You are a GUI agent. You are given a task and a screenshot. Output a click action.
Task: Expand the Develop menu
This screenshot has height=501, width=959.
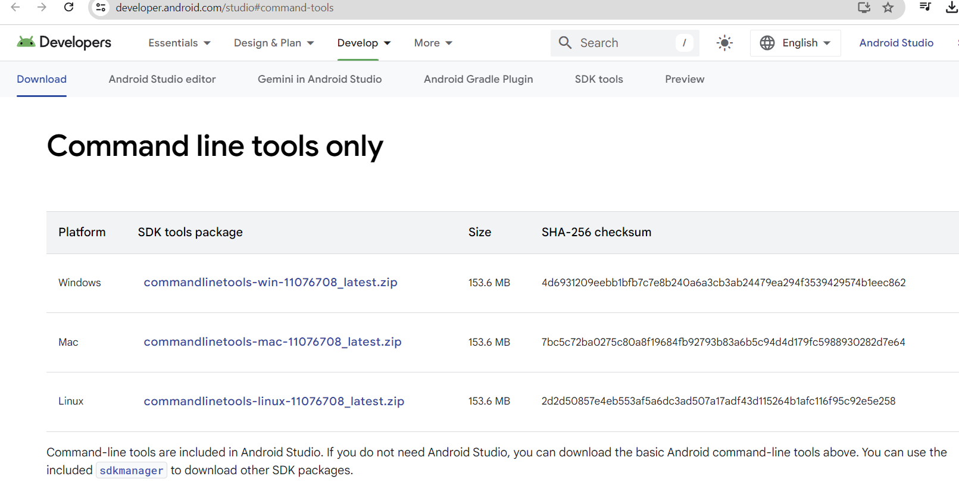(x=364, y=43)
